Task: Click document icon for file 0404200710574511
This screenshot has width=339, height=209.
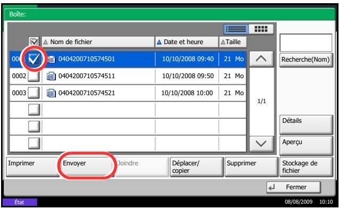Action: (x=52, y=76)
